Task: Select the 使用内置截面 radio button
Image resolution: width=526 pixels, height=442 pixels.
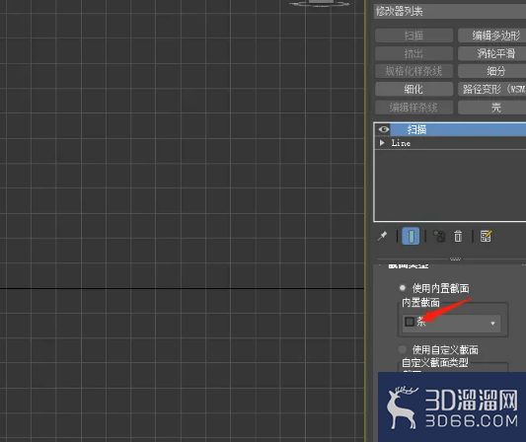Action: (403, 288)
